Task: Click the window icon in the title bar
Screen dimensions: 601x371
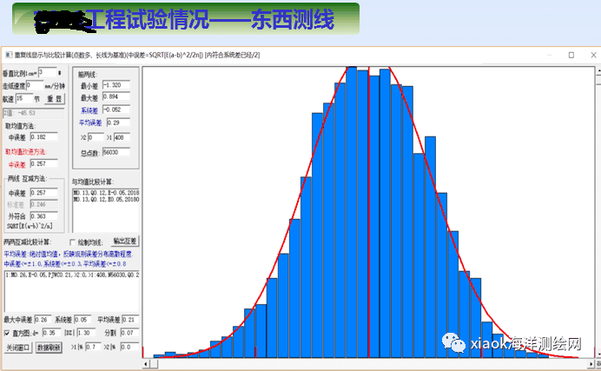Action: (7, 55)
